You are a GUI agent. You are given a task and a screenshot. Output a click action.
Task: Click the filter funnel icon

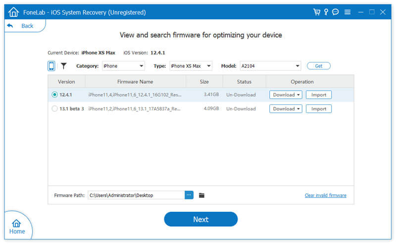[64, 66]
